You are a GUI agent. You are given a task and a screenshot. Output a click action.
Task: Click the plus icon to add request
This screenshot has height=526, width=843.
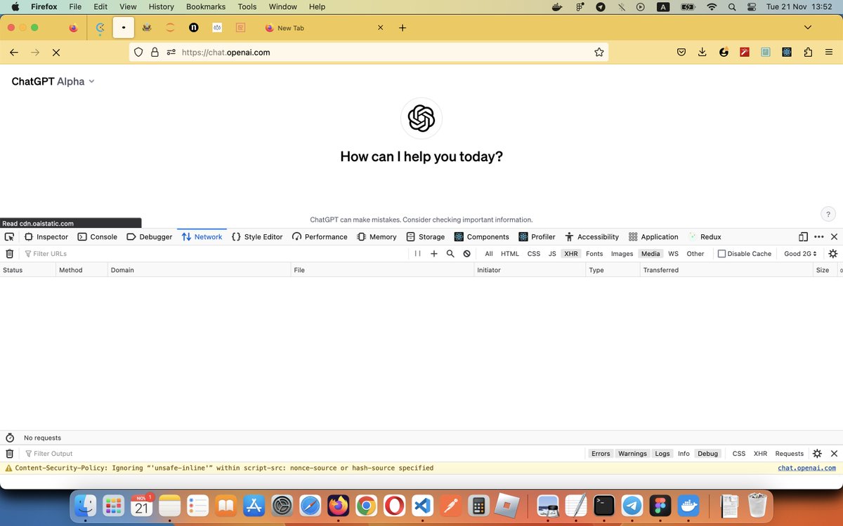pyautogui.click(x=434, y=254)
